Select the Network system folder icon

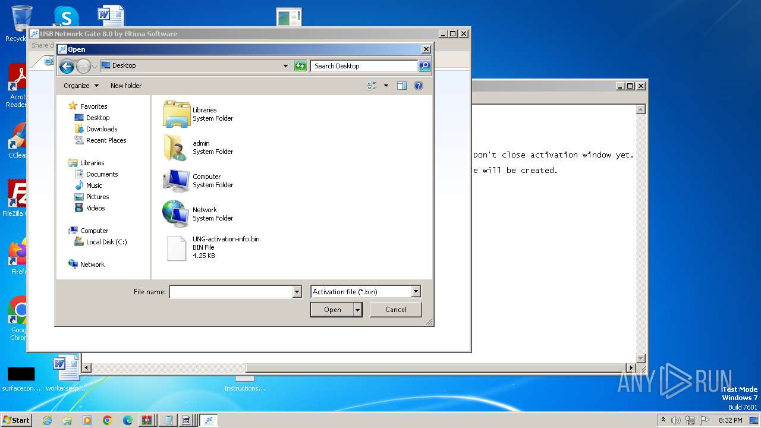coord(177,214)
